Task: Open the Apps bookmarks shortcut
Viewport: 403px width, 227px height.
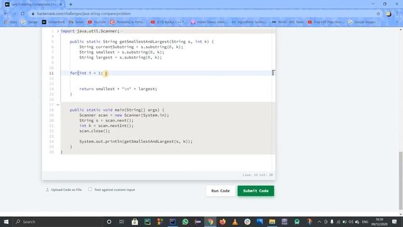Action: (x=10, y=22)
